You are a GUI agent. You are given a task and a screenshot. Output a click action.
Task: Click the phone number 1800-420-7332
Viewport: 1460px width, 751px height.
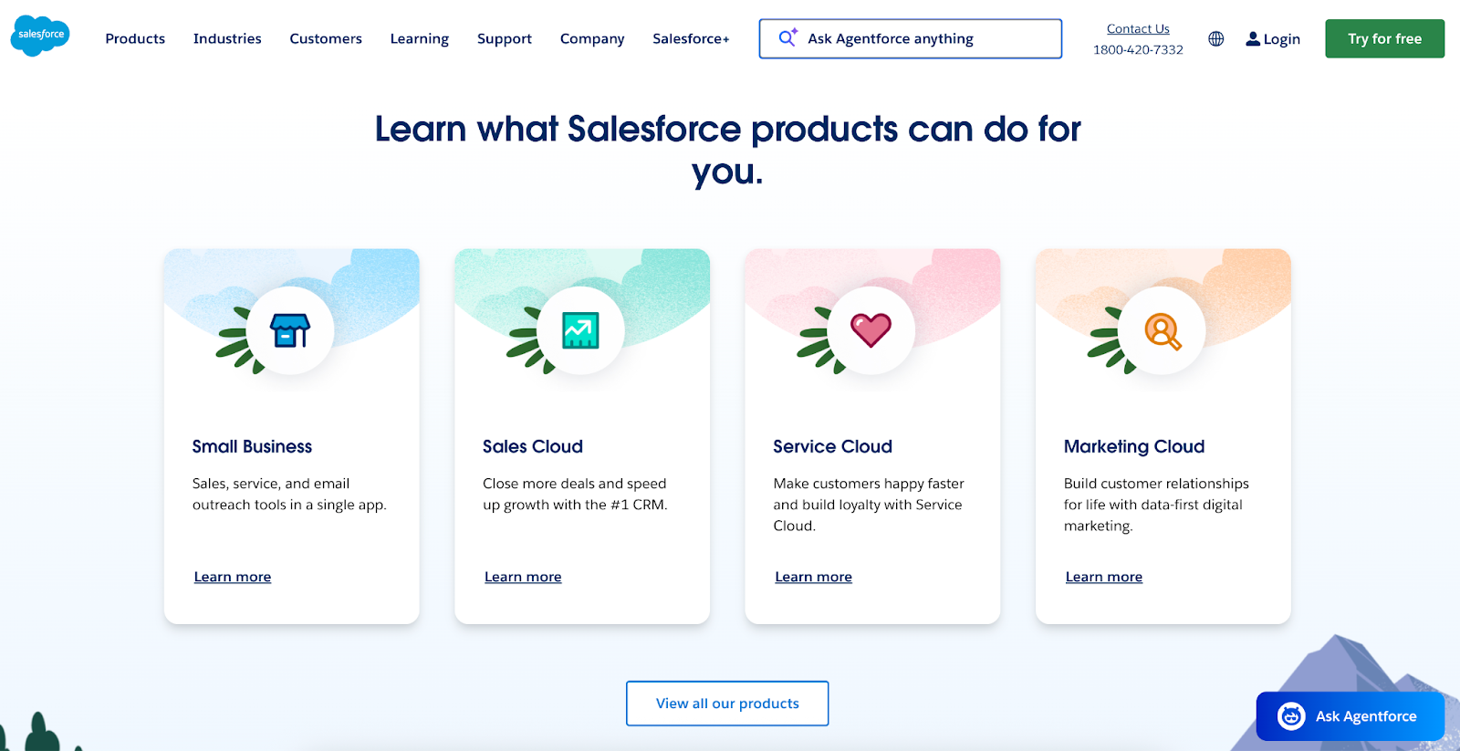coord(1138,50)
